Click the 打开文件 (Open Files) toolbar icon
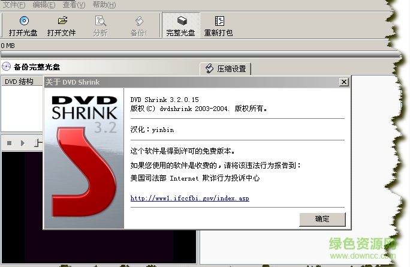Viewport: 410px width, 267px height. tap(62, 26)
